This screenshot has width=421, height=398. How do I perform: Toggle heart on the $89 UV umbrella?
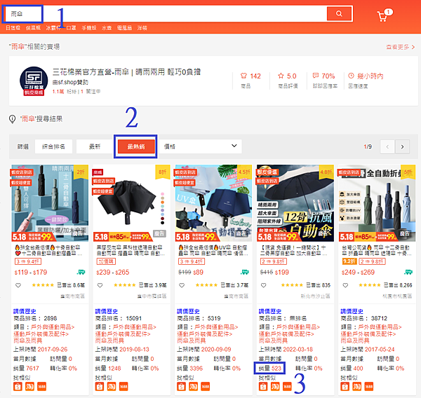click(182, 285)
